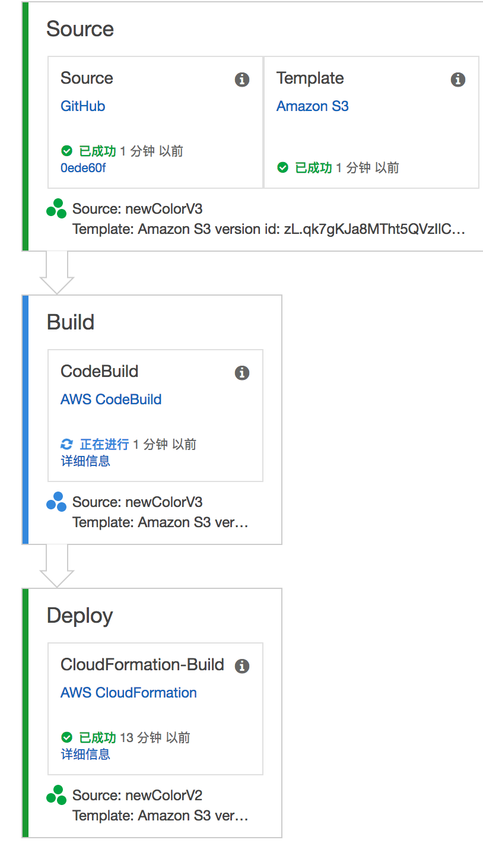Click the in-progress refresh icon in CodeBuild

[x=66, y=444]
